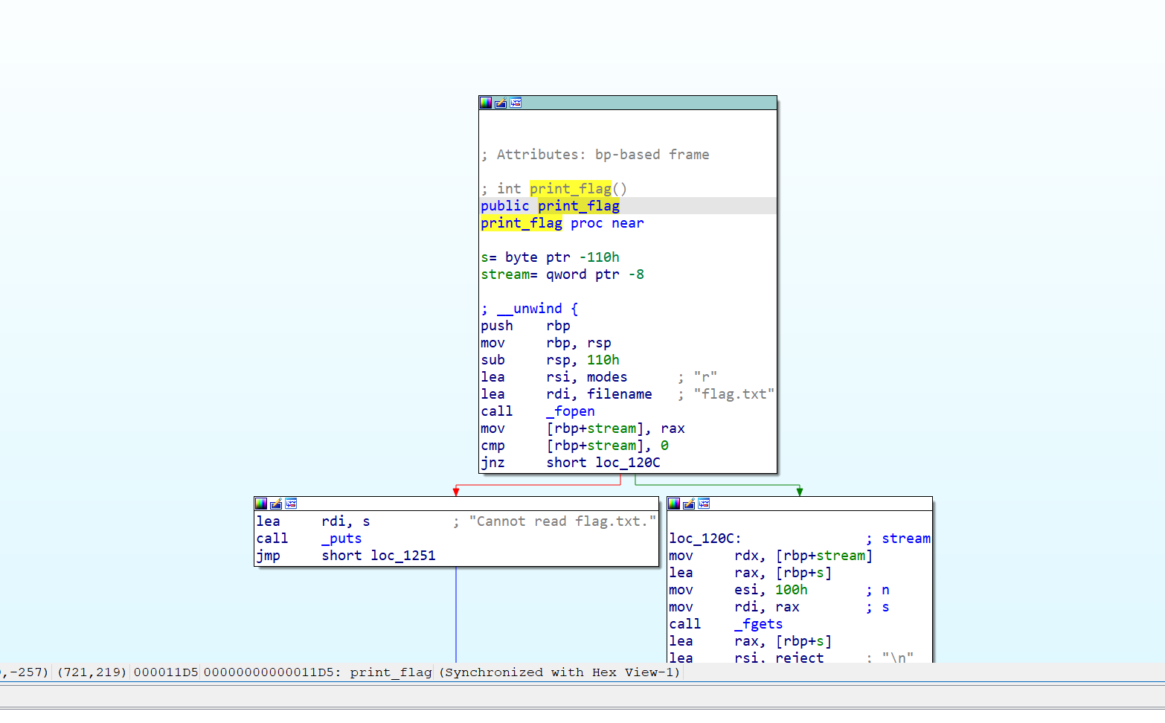Jump to the _fopen function

pos(571,411)
